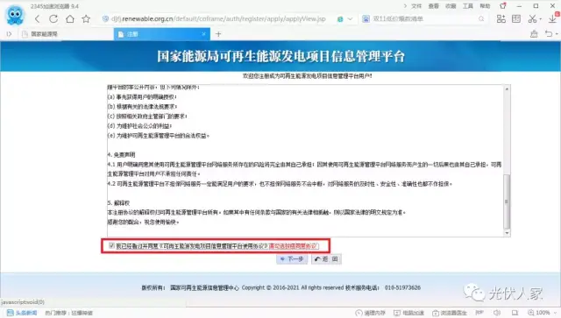The width and height of the screenshot is (561, 318).
Task: Click the magnifier icon in search box
Action: tap(481, 19)
